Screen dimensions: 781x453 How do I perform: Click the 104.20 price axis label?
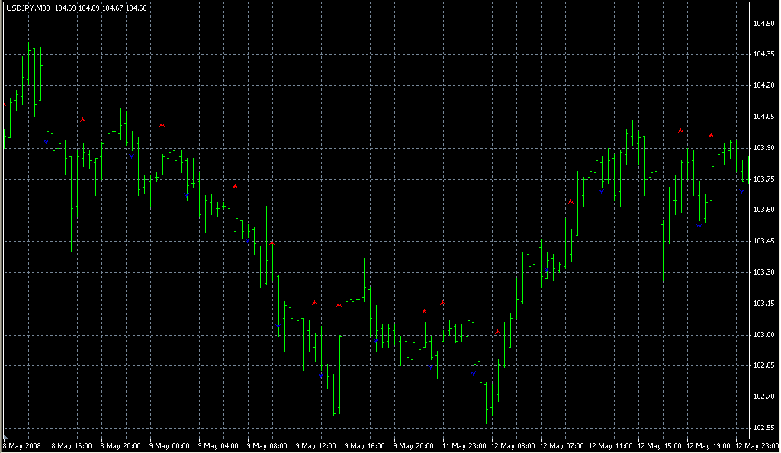coord(763,85)
